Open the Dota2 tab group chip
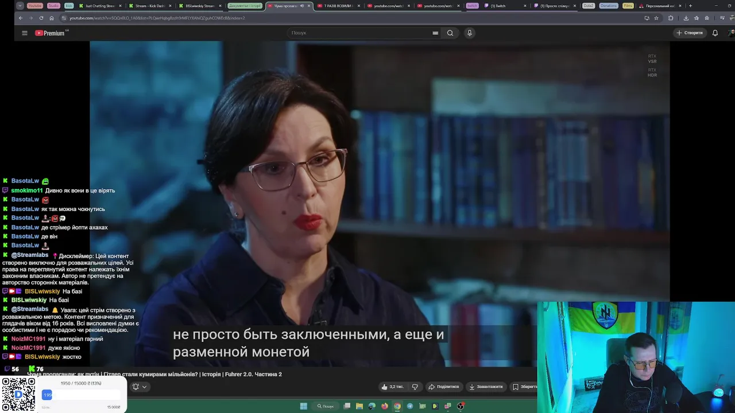The width and height of the screenshot is (735, 413). coord(589,6)
